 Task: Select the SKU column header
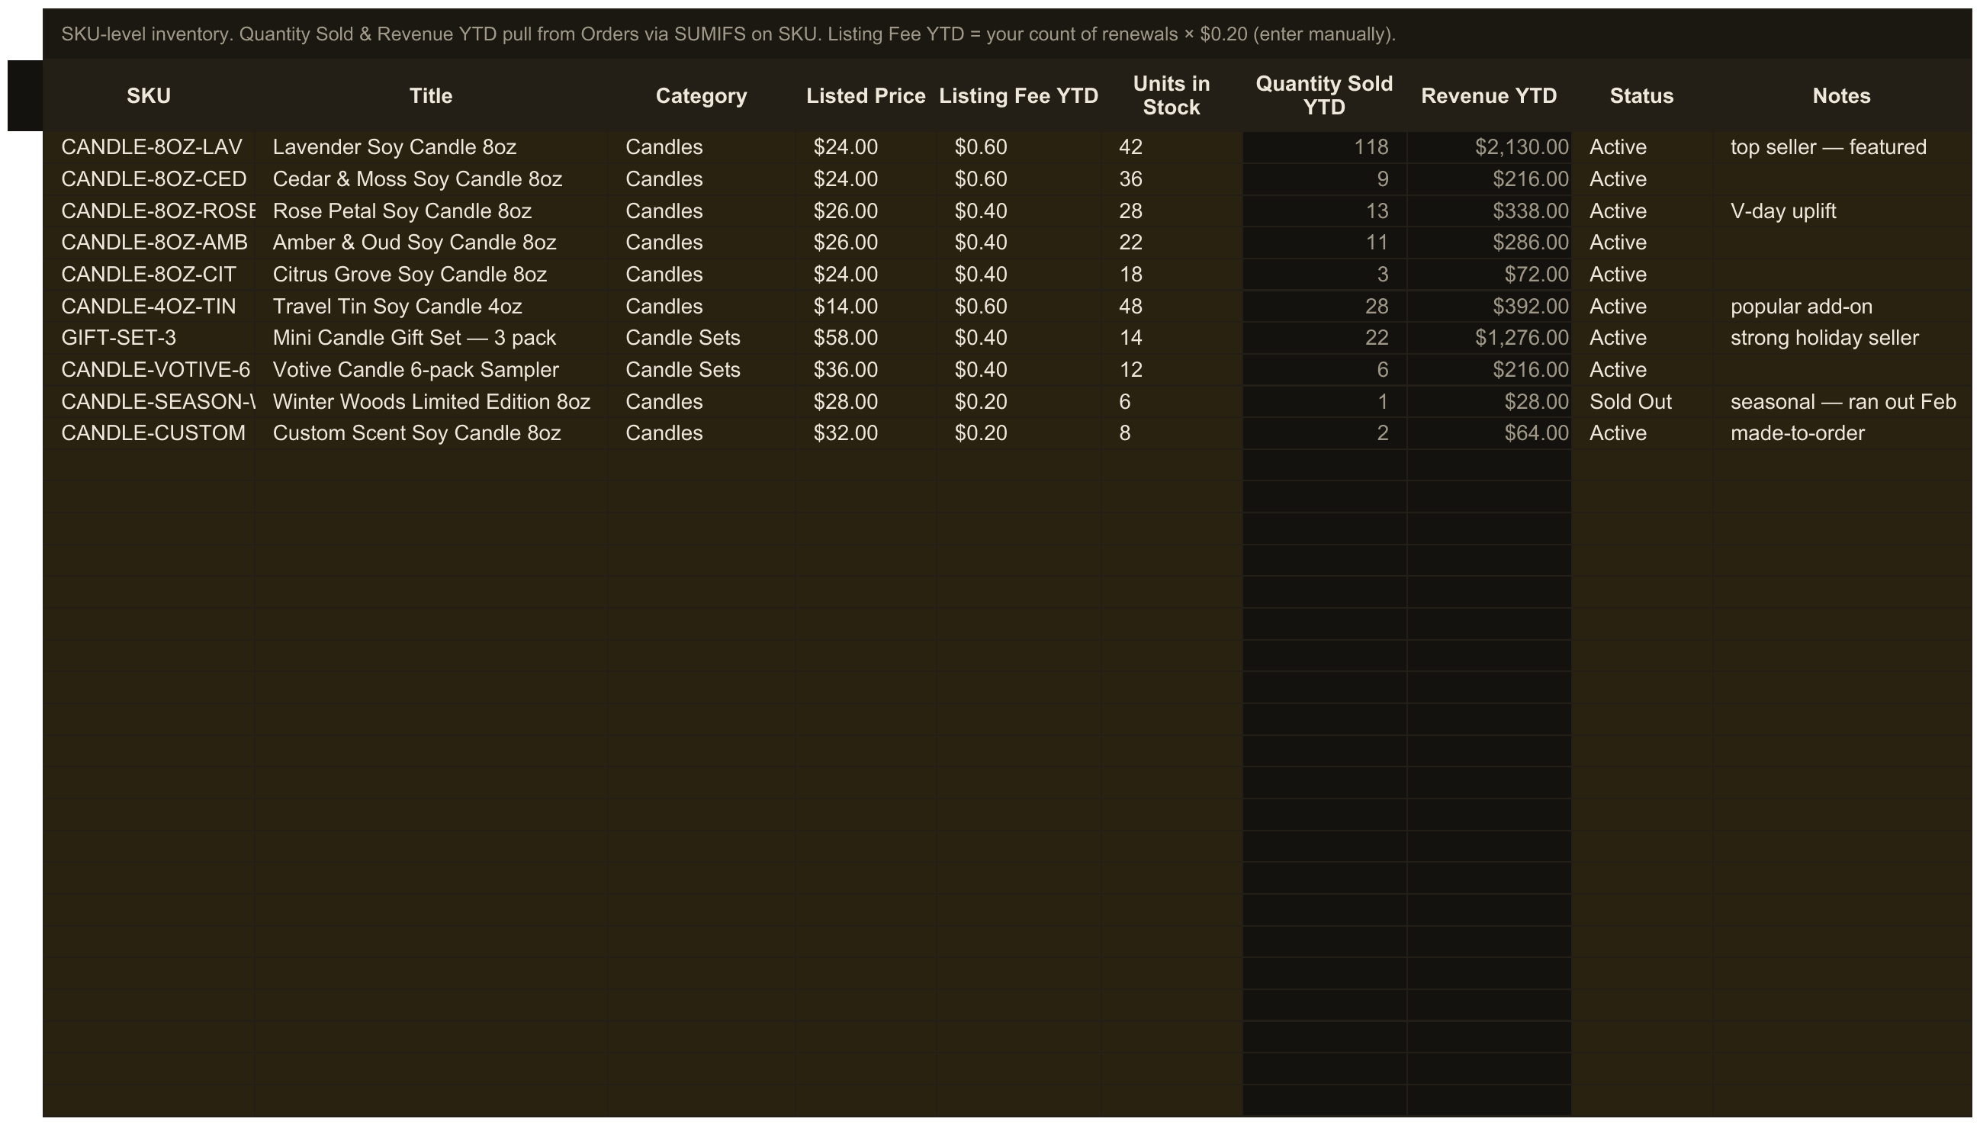pyautogui.click(x=148, y=96)
